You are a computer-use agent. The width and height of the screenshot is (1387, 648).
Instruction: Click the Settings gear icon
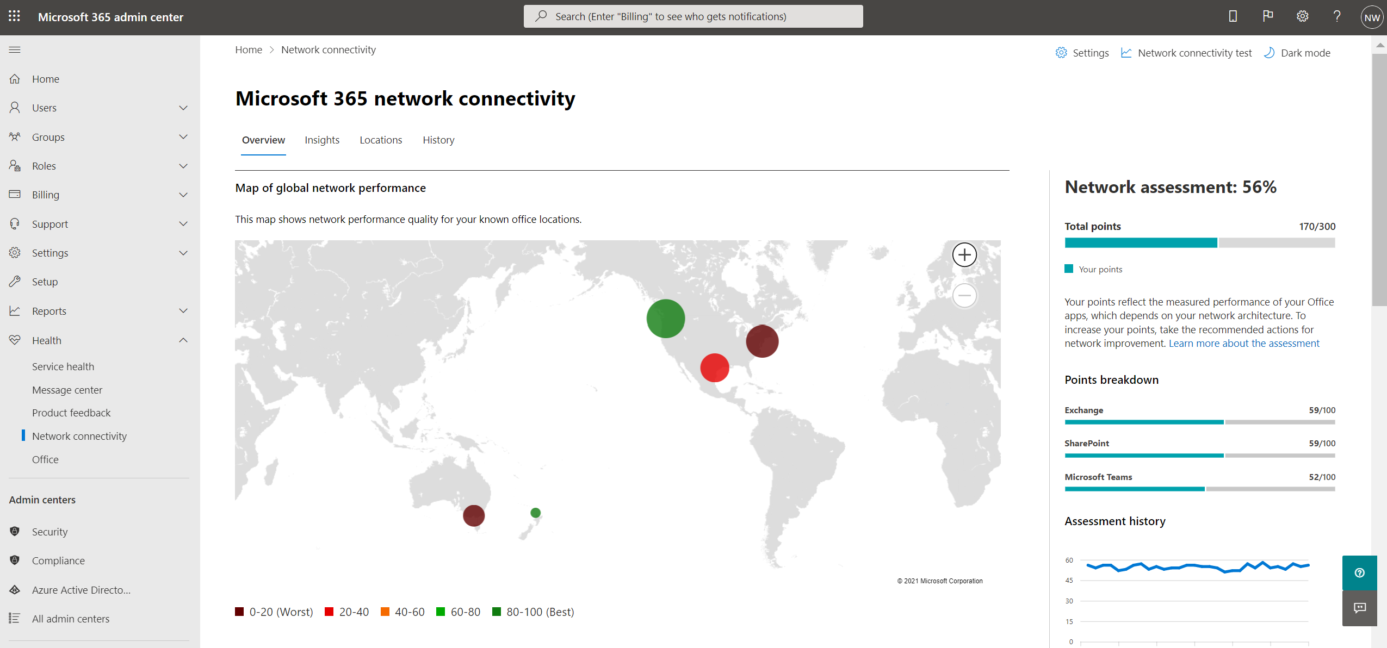point(1301,17)
